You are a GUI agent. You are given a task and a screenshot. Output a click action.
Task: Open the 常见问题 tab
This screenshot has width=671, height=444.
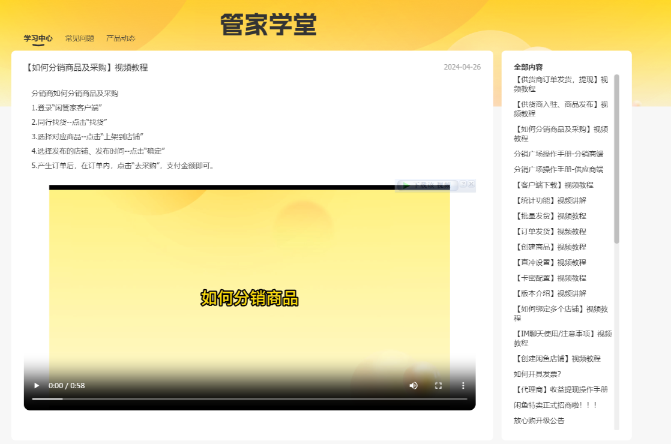(79, 38)
